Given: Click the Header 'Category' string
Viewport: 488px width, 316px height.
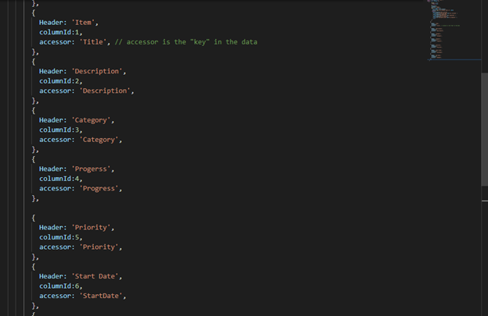Looking at the screenshot, I should pos(91,120).
